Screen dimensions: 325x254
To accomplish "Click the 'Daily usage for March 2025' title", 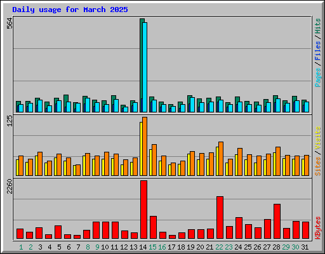I will [x=70, y=10].
